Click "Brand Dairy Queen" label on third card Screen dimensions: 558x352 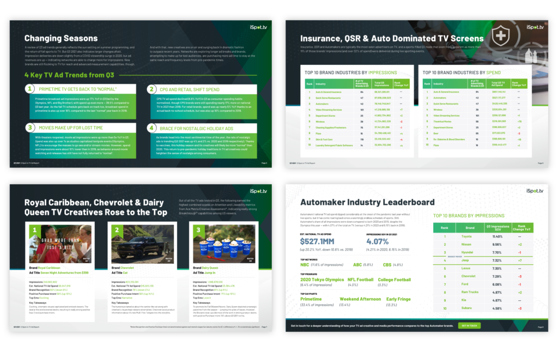point(205,268)
